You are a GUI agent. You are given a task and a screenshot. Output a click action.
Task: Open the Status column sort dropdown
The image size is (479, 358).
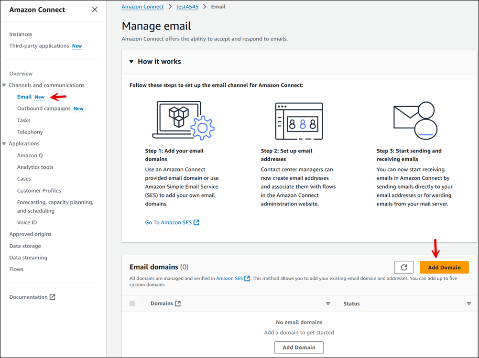tap(469, 303)
